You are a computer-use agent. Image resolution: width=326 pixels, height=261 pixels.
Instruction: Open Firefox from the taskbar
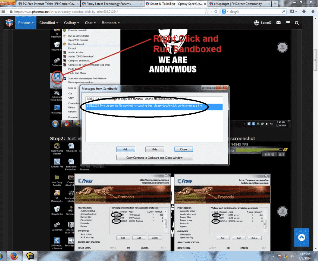point(14,256)
